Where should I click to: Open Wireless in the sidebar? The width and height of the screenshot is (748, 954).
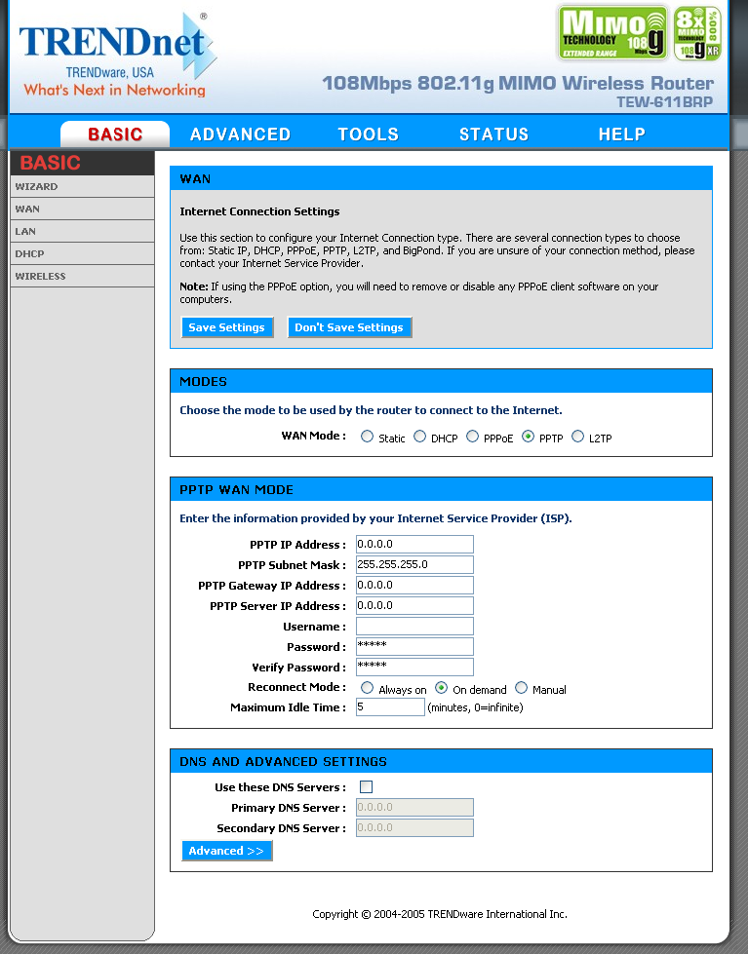[x=82, y=276]
